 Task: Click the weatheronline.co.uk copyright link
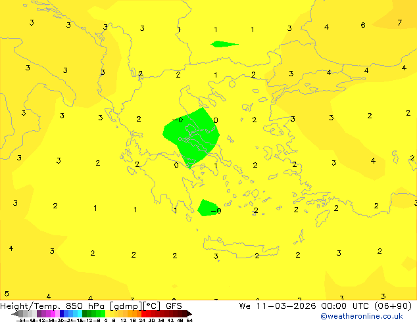click(x=362, y=316)
